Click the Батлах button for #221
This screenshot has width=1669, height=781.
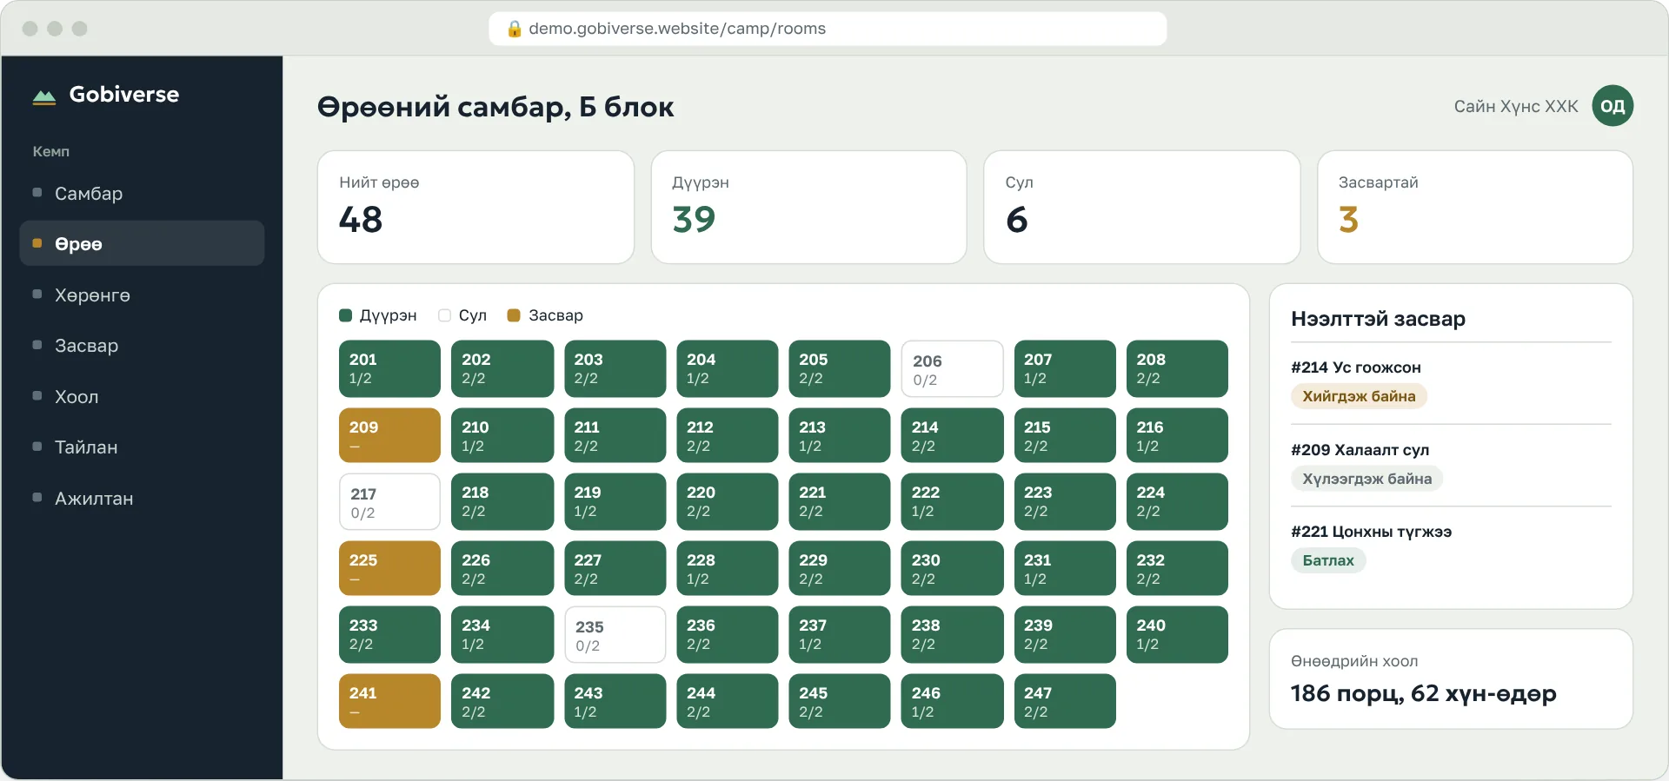[x=1328, y=560]
